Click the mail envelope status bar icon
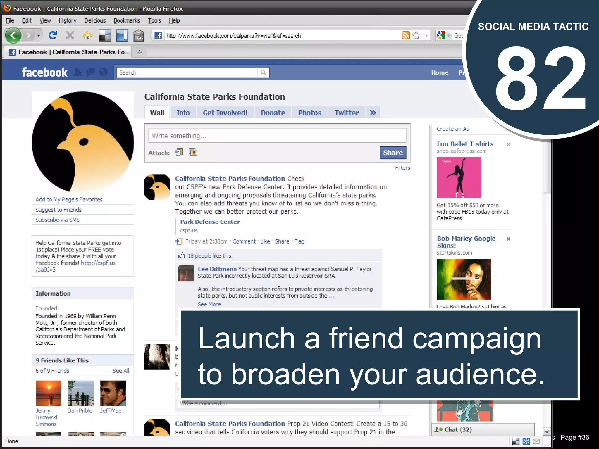 (x=536, y=441)
